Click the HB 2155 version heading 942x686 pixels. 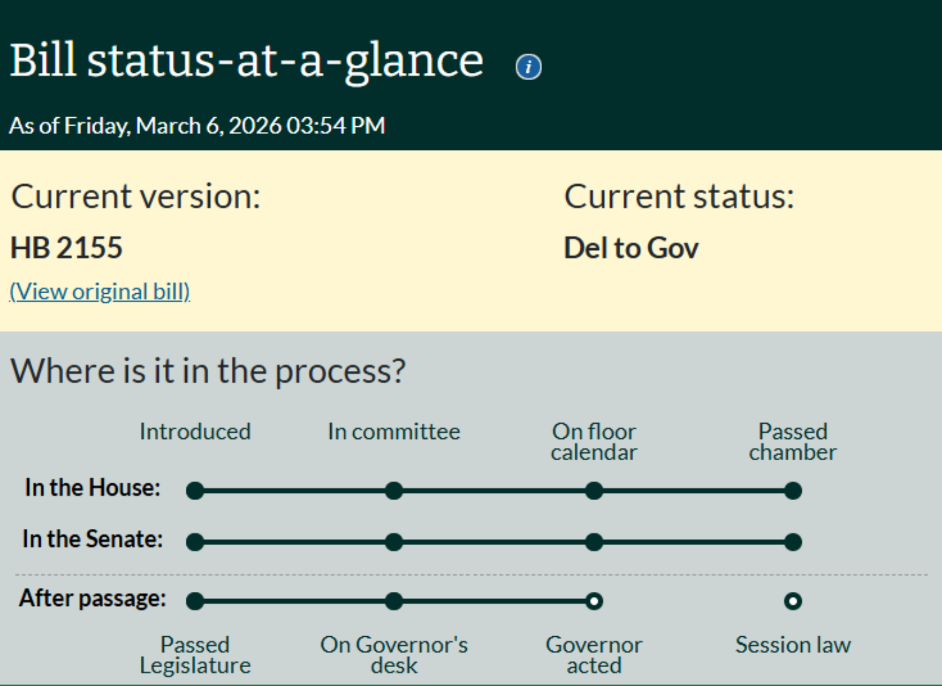(x=66, y=248)
